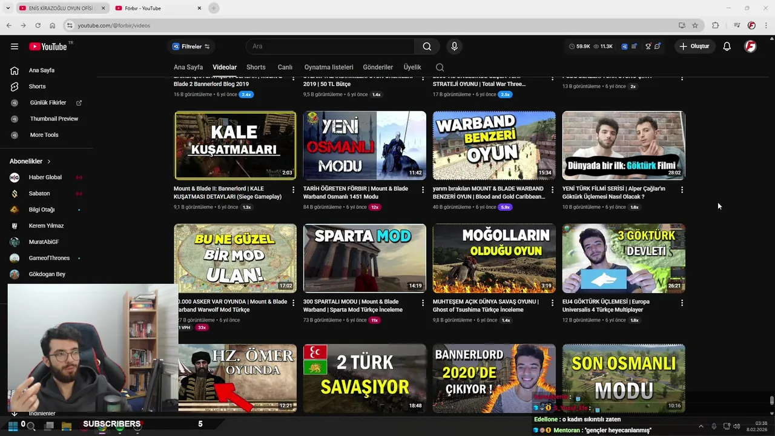Click the Chrome address bar URL
775x436 pixels.
tap(114, 25)
